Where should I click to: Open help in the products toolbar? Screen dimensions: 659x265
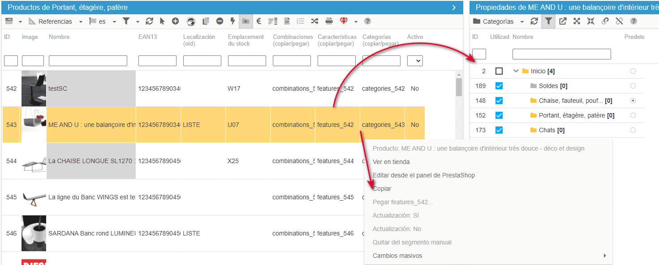(x=367, y=21)
